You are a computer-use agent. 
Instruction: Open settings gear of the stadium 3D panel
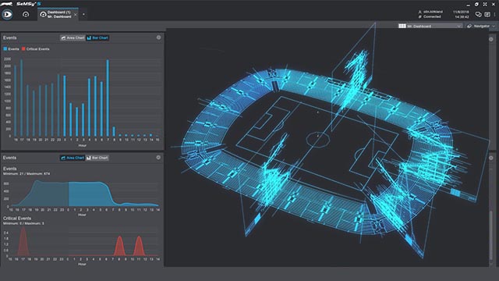[x=491, y=39]
